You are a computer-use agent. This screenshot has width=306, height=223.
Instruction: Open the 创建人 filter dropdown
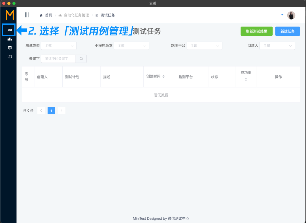(x=277, y=46)
